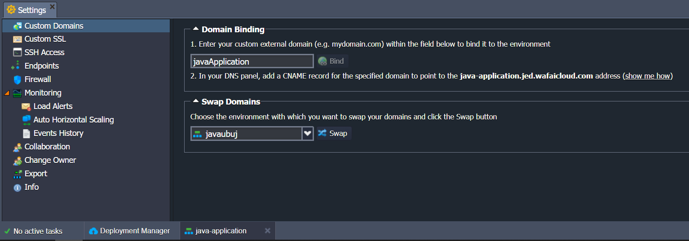Click the Bind button
Screen dimensions: 689x241
(331, 61)
